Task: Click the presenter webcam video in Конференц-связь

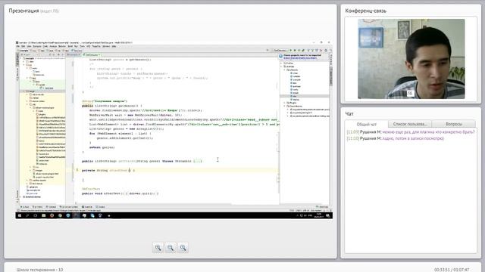Action: [411, 59]
